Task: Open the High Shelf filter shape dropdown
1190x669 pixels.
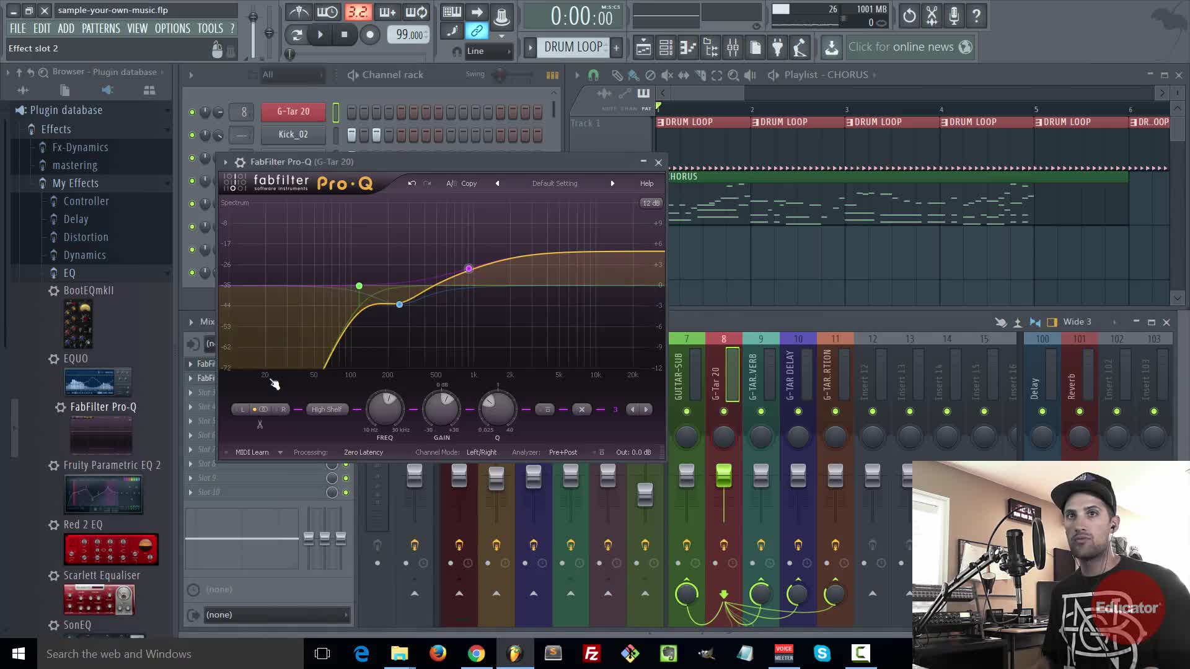Action: pyautogui.click(x=327, y=409)
